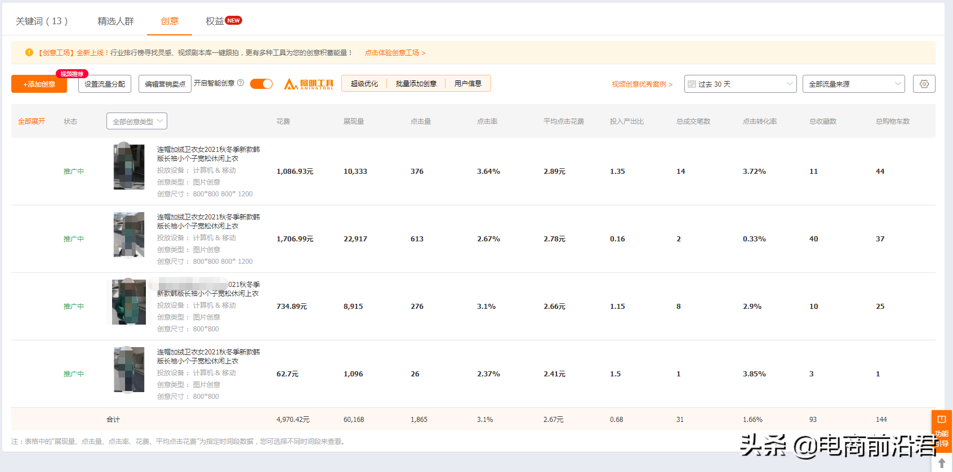Switch to the 精选人群 tab
Image resolution: width=953 pixels, height=472 pixels.
[115, 21]
